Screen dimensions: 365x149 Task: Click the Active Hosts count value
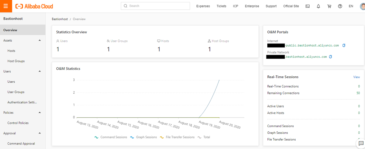(x=359, y=113)
